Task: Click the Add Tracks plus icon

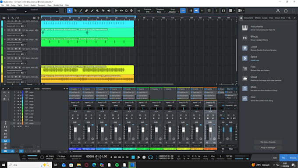Action: pyautogui.click(x=39, y=18)
